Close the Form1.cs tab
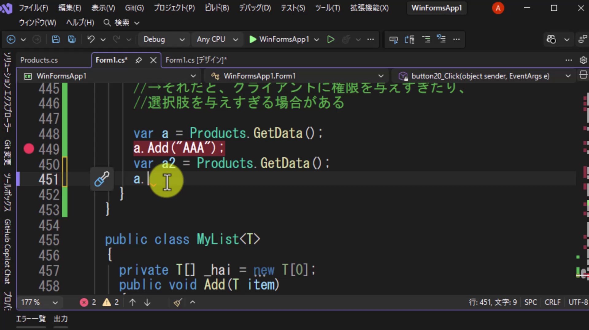589x330 pixels. (x=153, y=60)
